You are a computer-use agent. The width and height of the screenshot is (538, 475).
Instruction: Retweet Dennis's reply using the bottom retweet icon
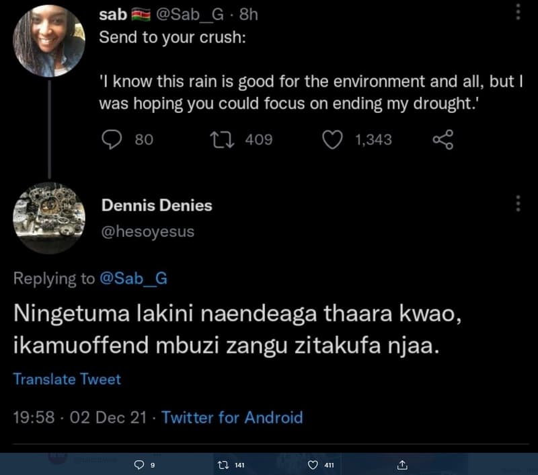(x=223, y=465)
